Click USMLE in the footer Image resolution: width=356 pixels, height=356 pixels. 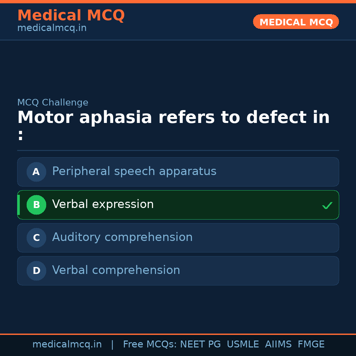243,344
